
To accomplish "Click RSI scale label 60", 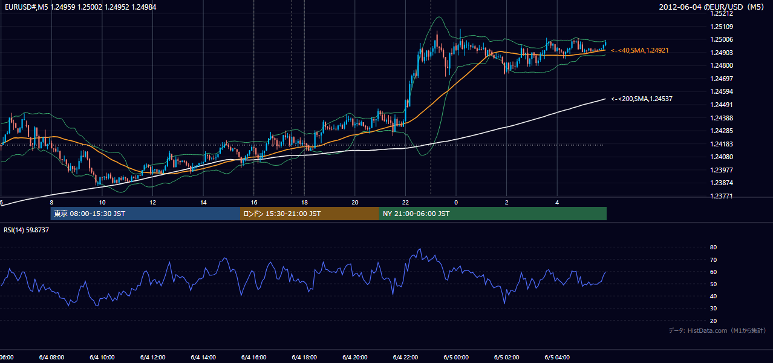I will pos(713,272).
